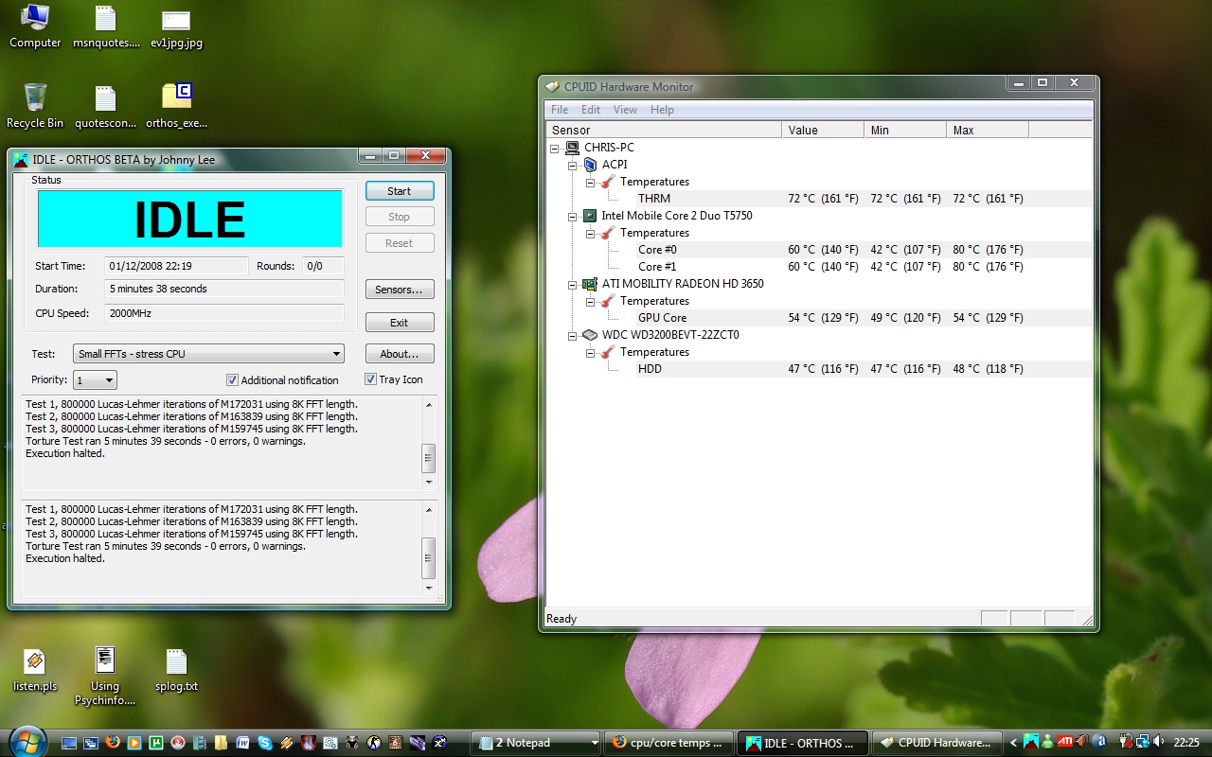Open volume control in system tray
This screenshot has width=1212, height=757.
1157,741
